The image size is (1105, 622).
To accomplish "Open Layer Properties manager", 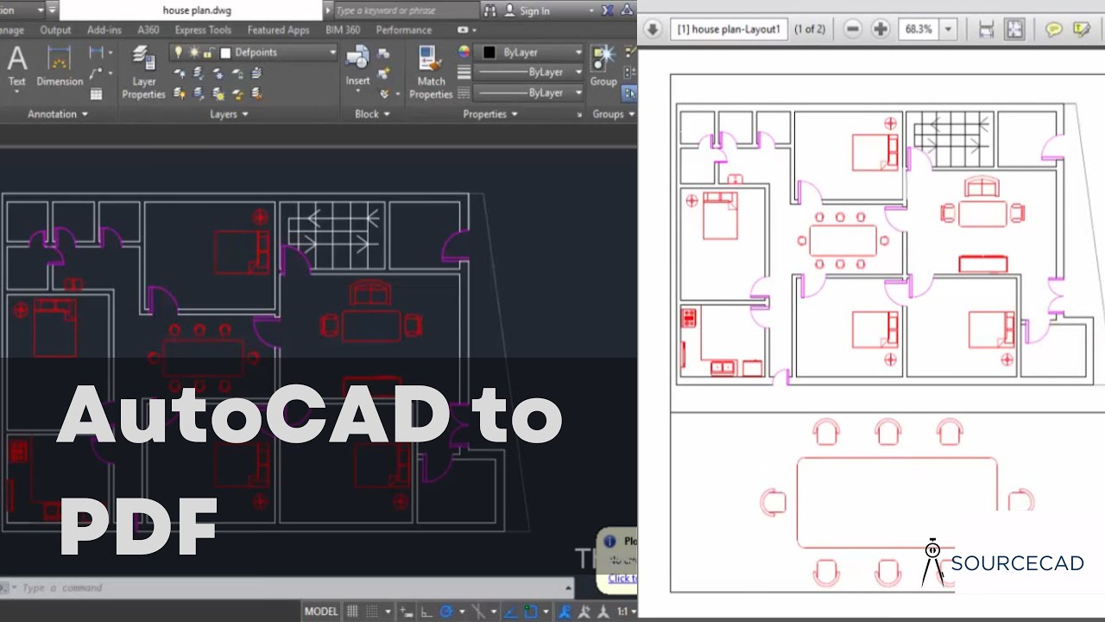I will [x=143, y=73].
